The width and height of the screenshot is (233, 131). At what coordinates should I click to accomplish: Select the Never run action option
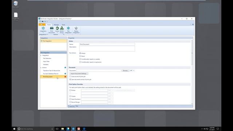pyautogui.click(x=80, y=56)
